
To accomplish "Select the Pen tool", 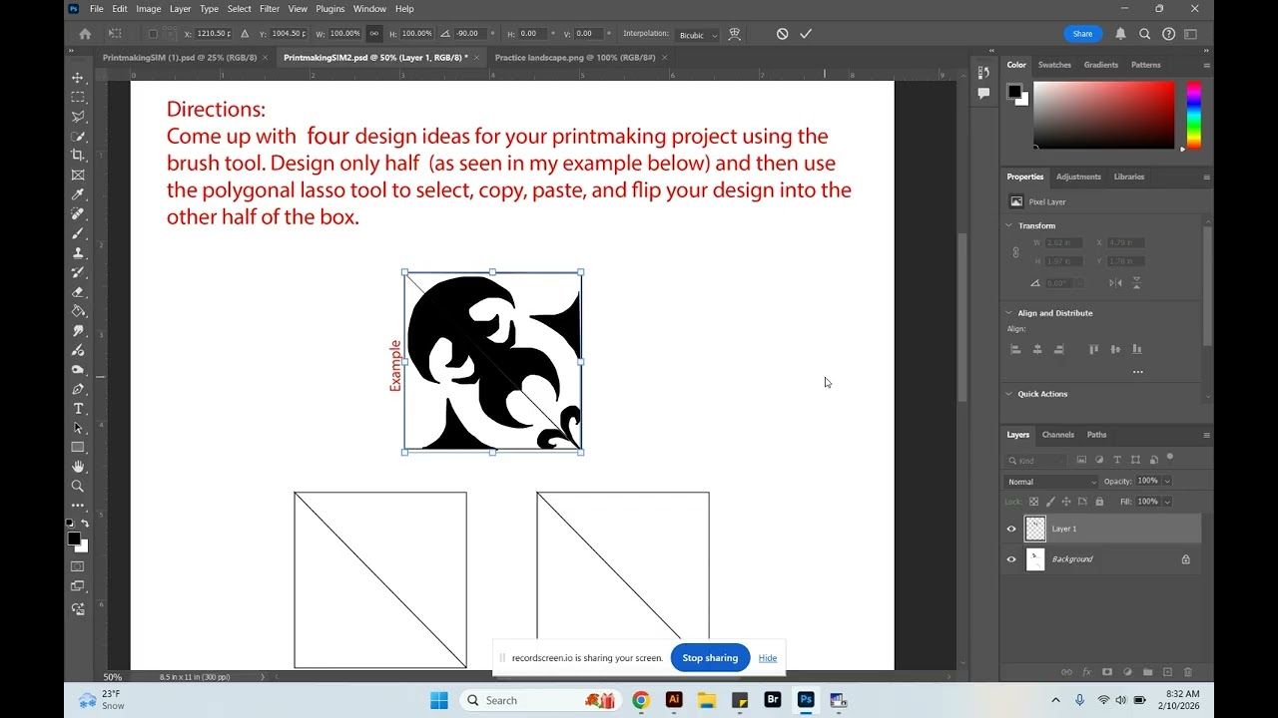I will (x=78, y=389).
